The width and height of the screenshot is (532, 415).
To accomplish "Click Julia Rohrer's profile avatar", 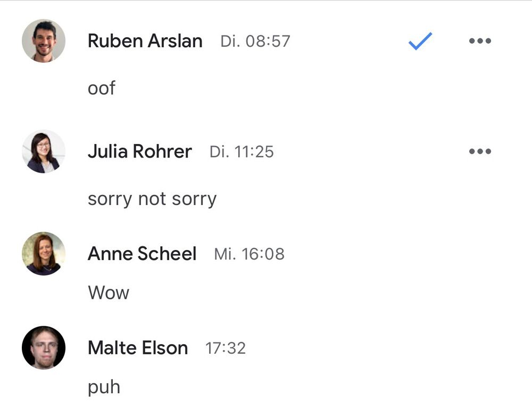I will (x=44, y=151).
